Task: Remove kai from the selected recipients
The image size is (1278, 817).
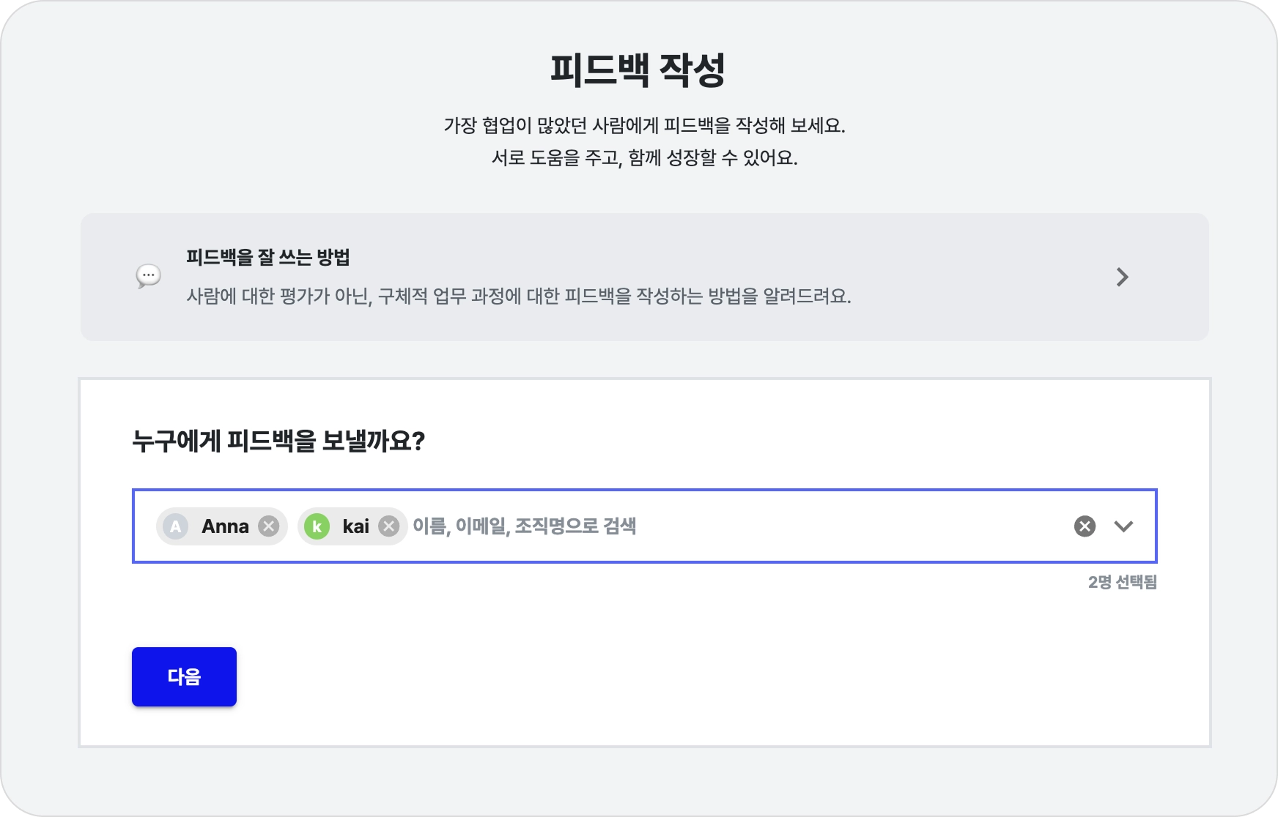Action: click(x=389, y=526)
